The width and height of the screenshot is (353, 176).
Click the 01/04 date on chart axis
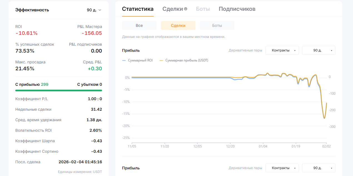pos(263,146)
